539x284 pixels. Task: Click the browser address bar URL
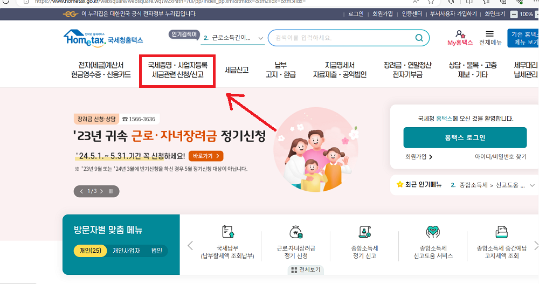[170, 2]
